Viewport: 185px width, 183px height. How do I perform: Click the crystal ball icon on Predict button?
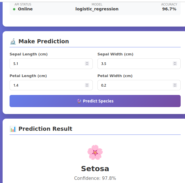79,101
